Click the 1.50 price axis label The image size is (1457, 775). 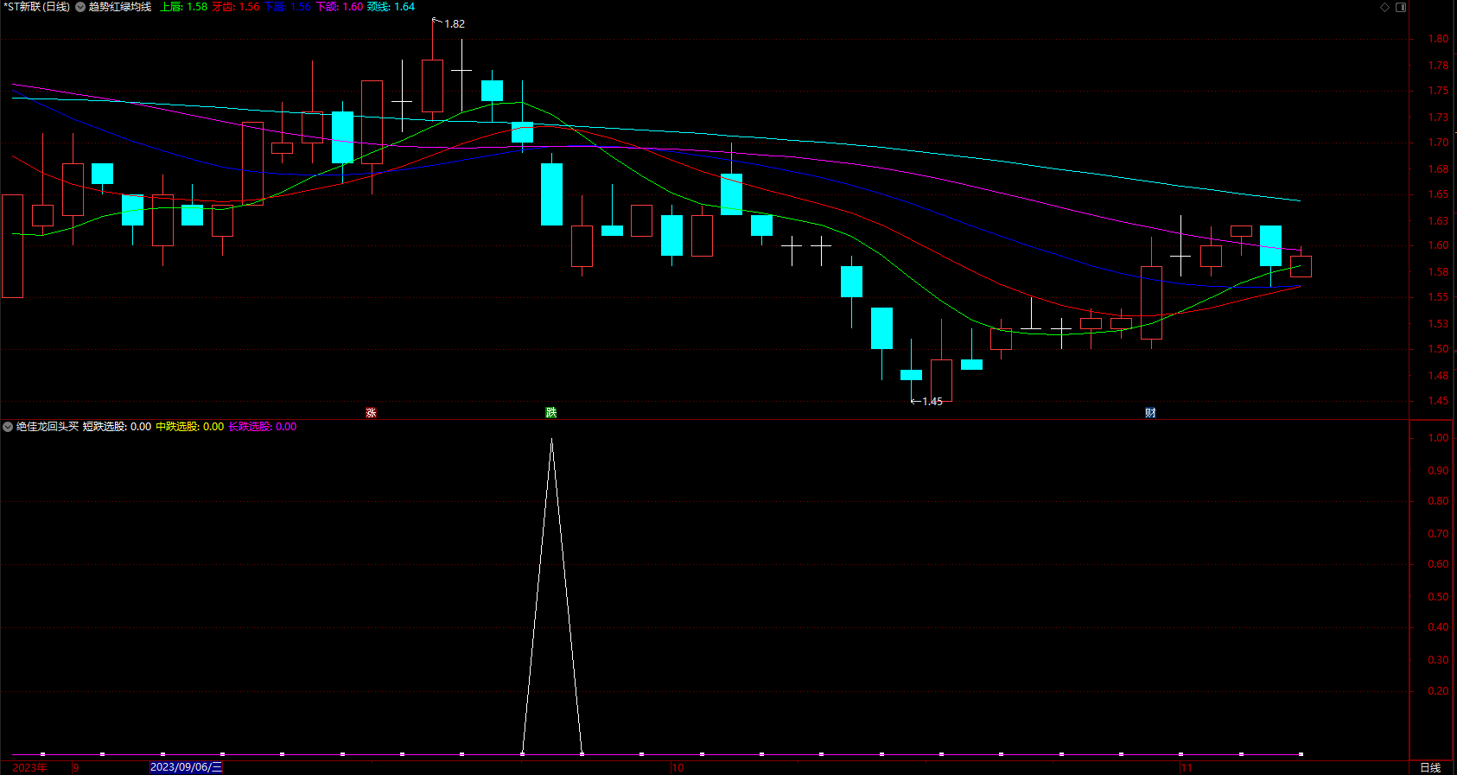1438,349
